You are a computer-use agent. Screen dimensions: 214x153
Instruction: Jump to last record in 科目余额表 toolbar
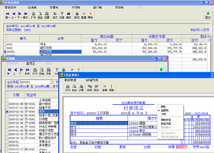tap(25, 15)
